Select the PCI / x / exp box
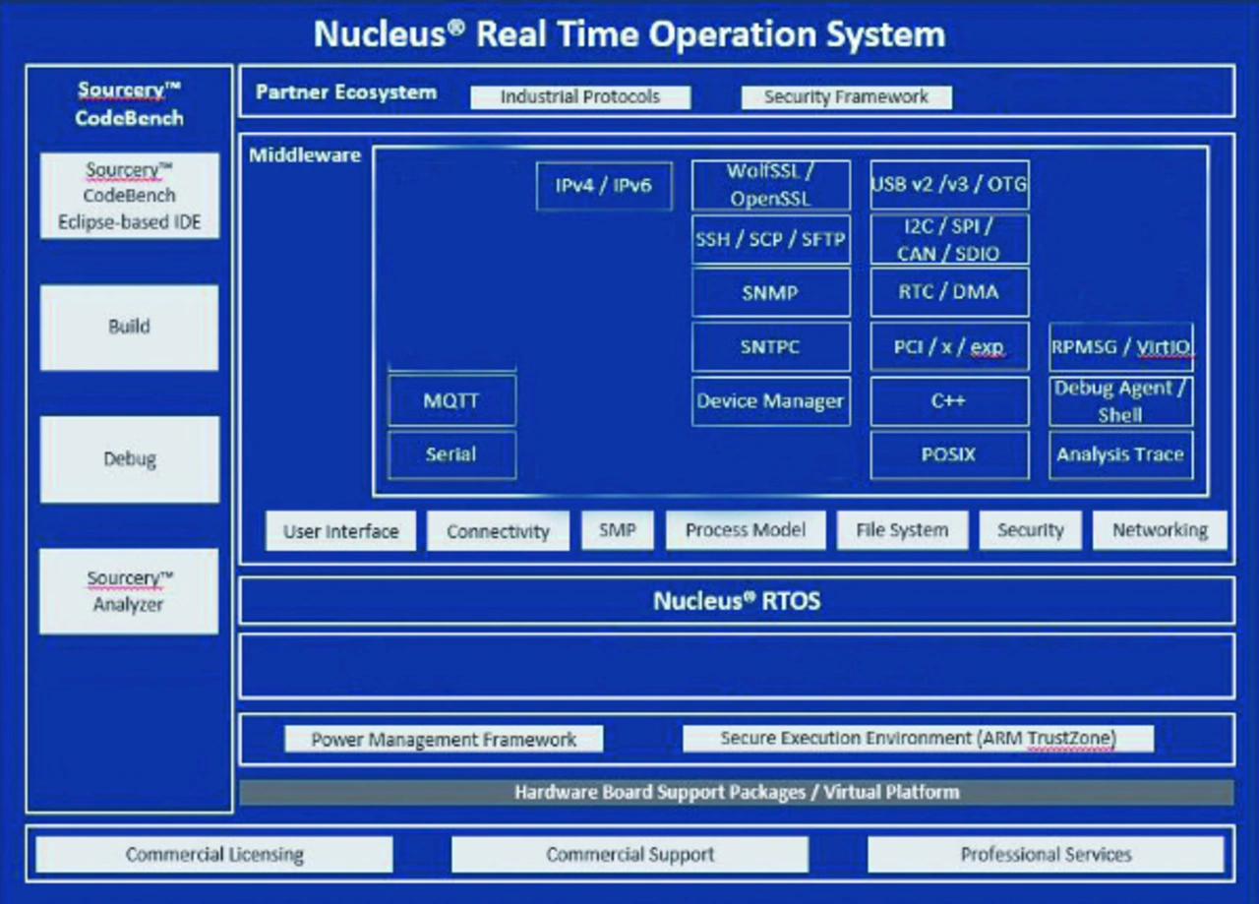This screenshot has height=904, width=1259. tap(949, 346)
